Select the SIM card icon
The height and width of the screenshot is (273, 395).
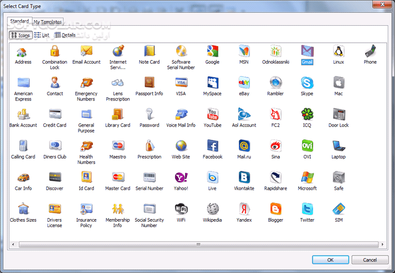pyautogui.click(x=338, y=209)
